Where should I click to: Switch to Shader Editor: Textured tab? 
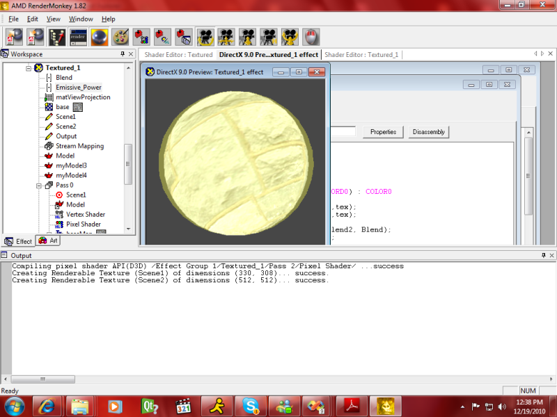tap(178, 55)
